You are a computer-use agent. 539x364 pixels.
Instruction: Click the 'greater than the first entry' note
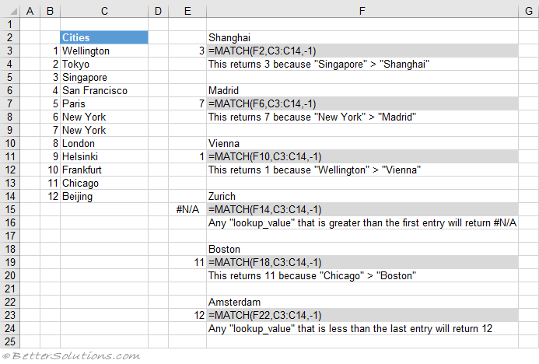[362, 223]
